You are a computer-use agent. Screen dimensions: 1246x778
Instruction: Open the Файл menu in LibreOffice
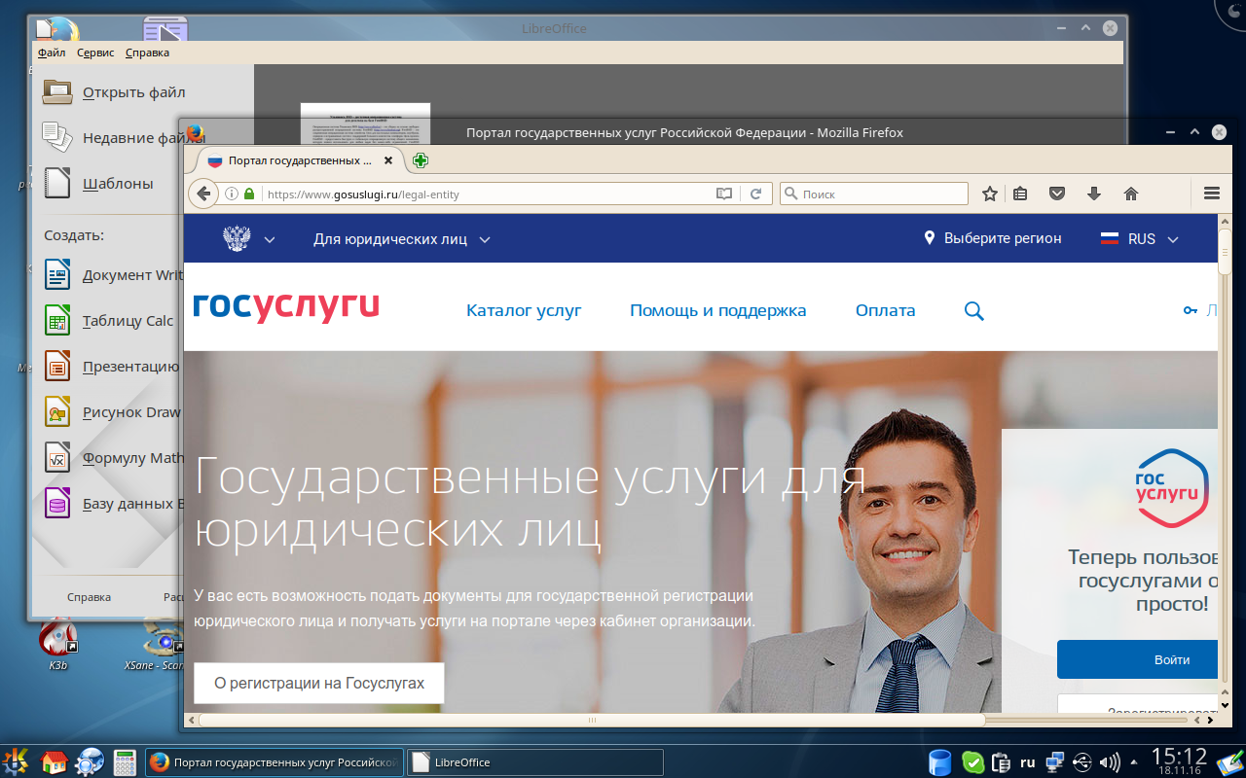[52, 53]
